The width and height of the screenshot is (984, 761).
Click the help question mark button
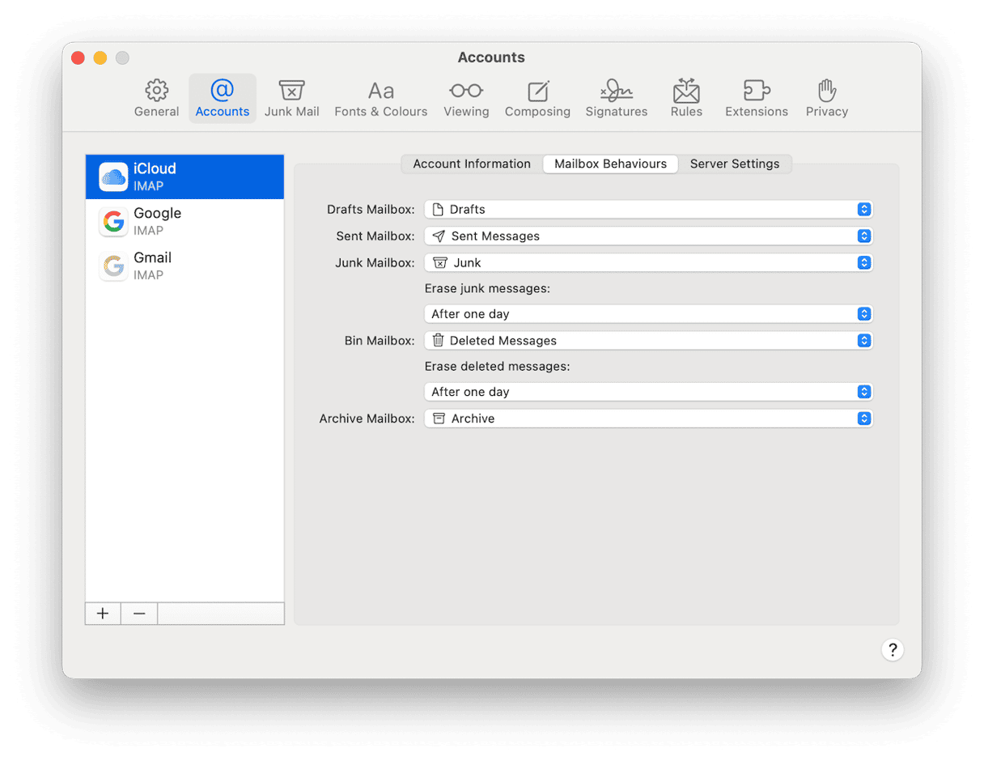[x=892, y=649]
